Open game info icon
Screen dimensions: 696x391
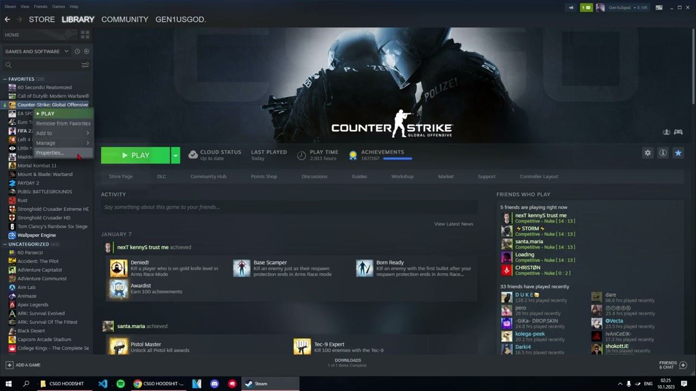tap(663, 153)
